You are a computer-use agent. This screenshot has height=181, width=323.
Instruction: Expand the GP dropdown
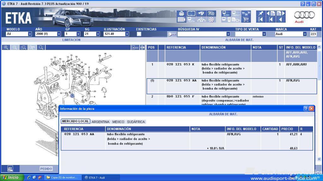pos(78,34)
